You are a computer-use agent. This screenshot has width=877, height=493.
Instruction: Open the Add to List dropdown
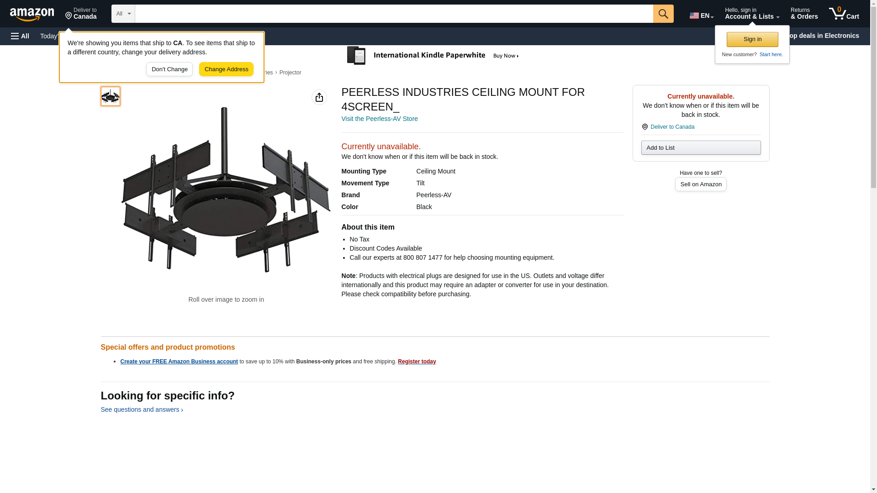(700, 148)
